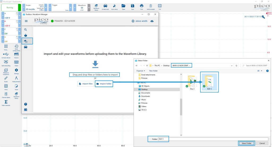Open Guided tests car icon
Image resolution: width=272 pixels, height=147 pixels.
(105, 7)
